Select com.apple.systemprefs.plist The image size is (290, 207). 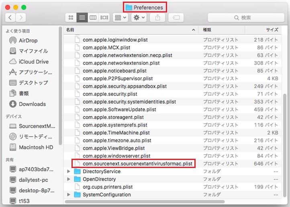115,125
